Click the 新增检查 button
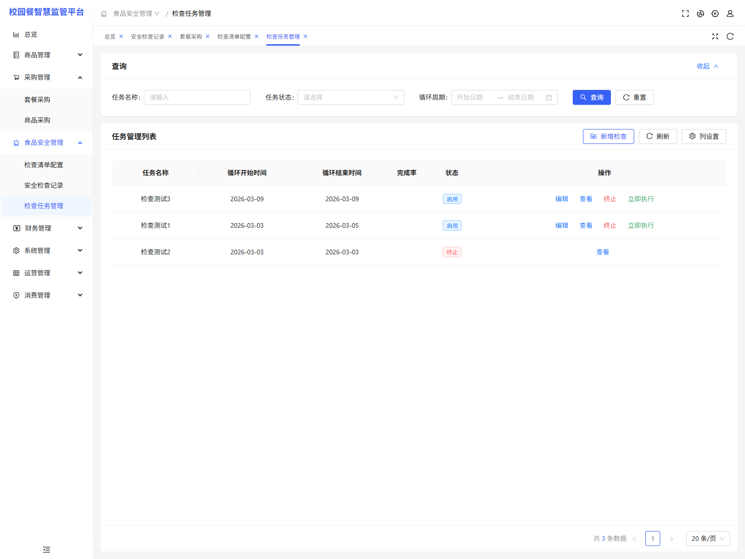This screenshot has width=745, height=559. click(x=608, y=136)
